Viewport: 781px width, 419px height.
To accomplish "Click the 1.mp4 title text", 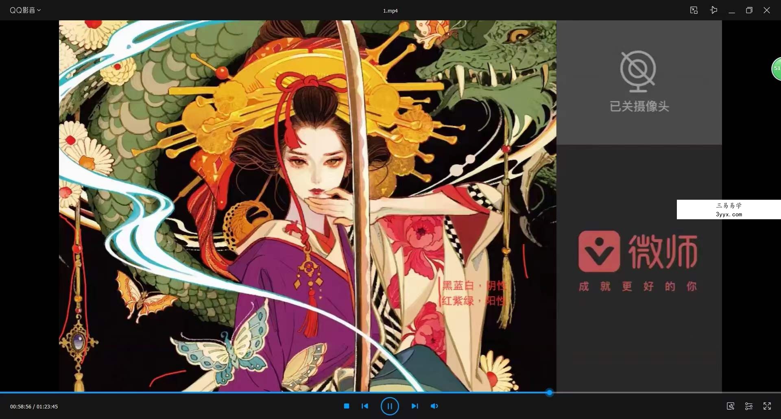I will (390, 11).
